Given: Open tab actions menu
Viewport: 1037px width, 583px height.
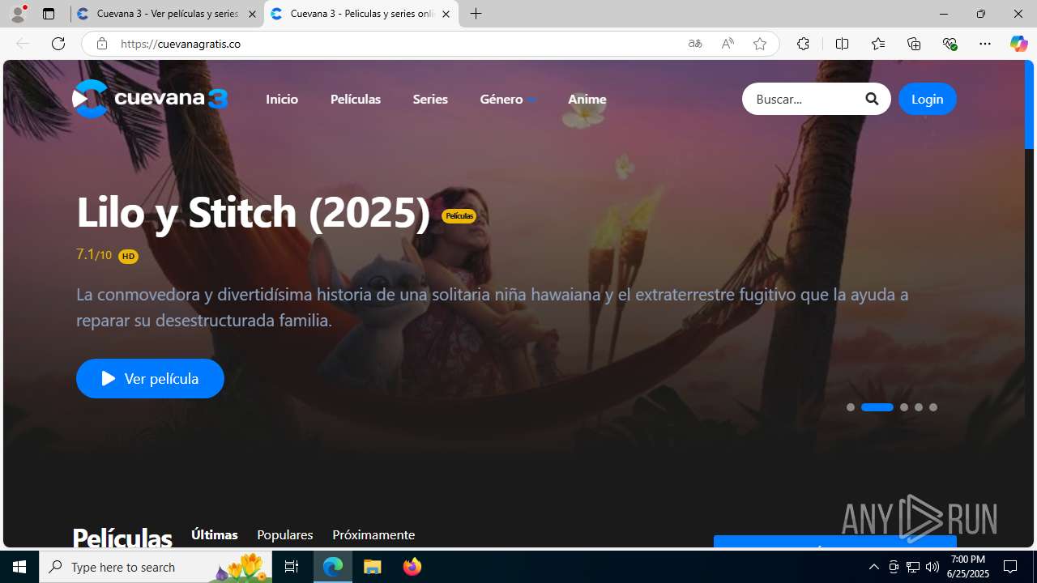Looking at the screenshot, I should coord(49,14).
